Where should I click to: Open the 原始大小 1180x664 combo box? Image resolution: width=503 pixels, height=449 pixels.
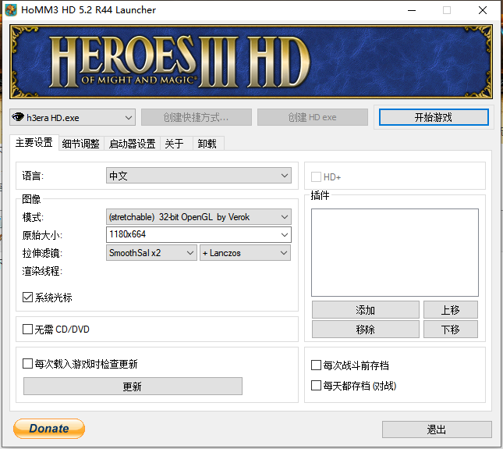(199, 235)
